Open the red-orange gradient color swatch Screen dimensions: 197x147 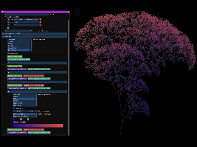coord(21,119)
